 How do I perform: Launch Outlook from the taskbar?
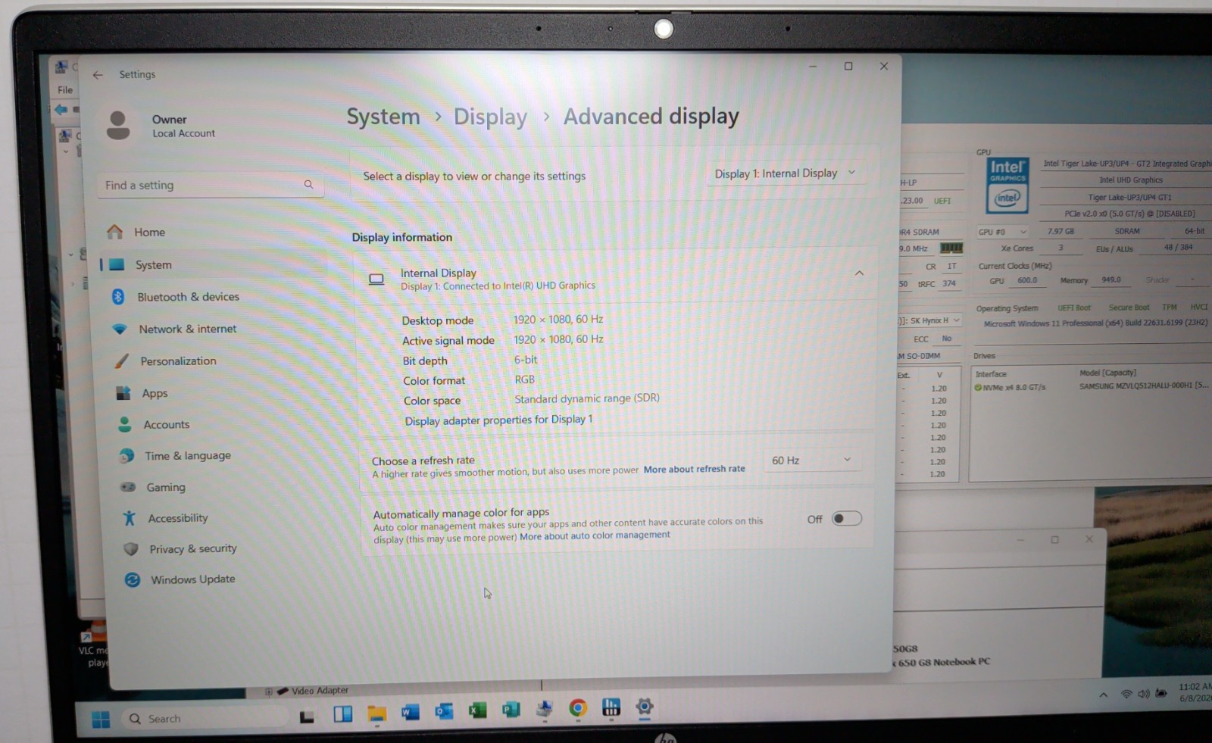tap(444, 711)
